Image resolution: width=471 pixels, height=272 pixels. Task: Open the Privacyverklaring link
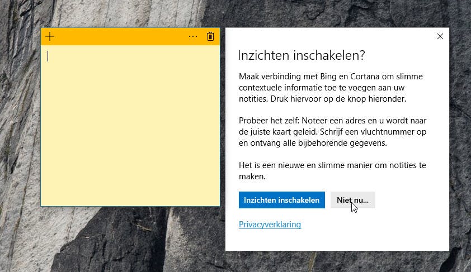click(270, 225)
